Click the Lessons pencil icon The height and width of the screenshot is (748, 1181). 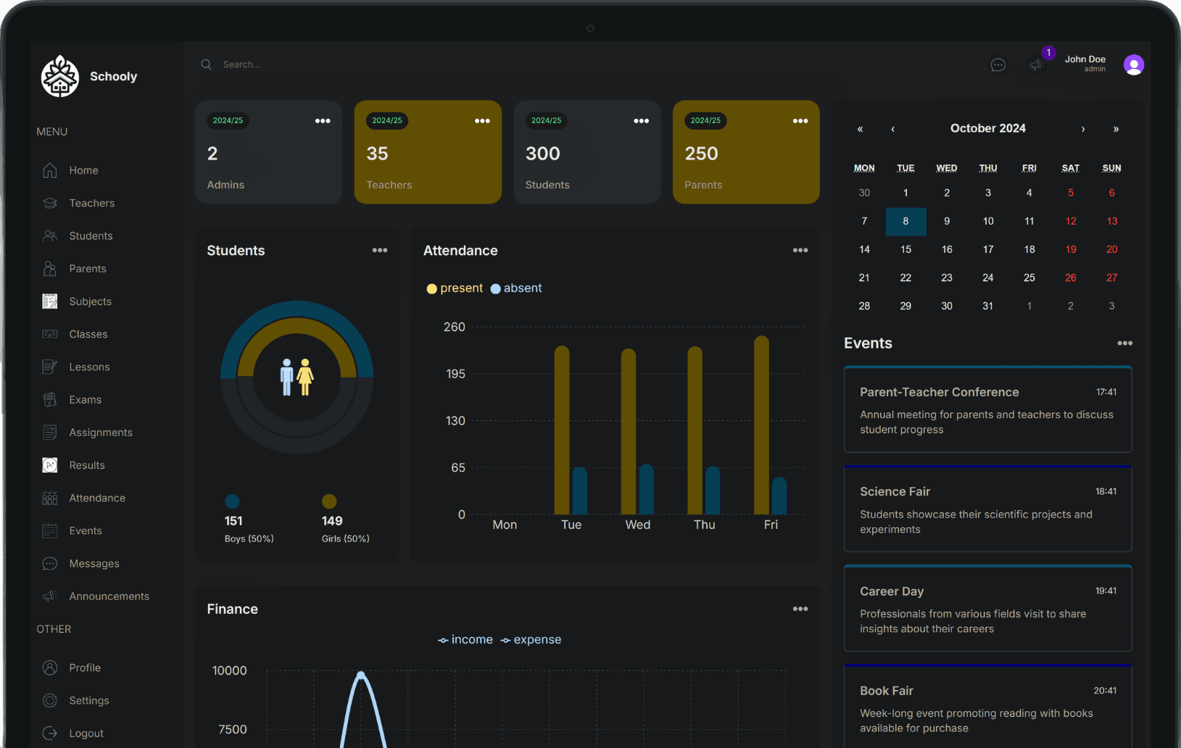click(x=50, y=367)
